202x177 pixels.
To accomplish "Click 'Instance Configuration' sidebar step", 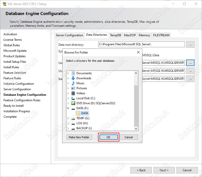I will 19,84.
